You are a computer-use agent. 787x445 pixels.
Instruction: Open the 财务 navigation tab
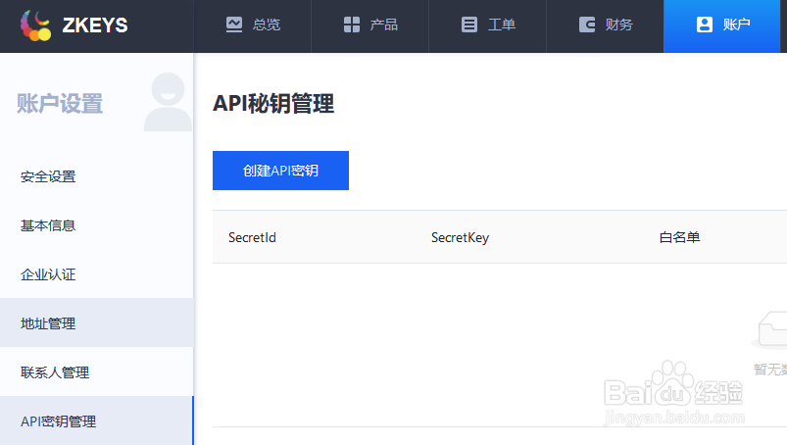click(605, 26)
